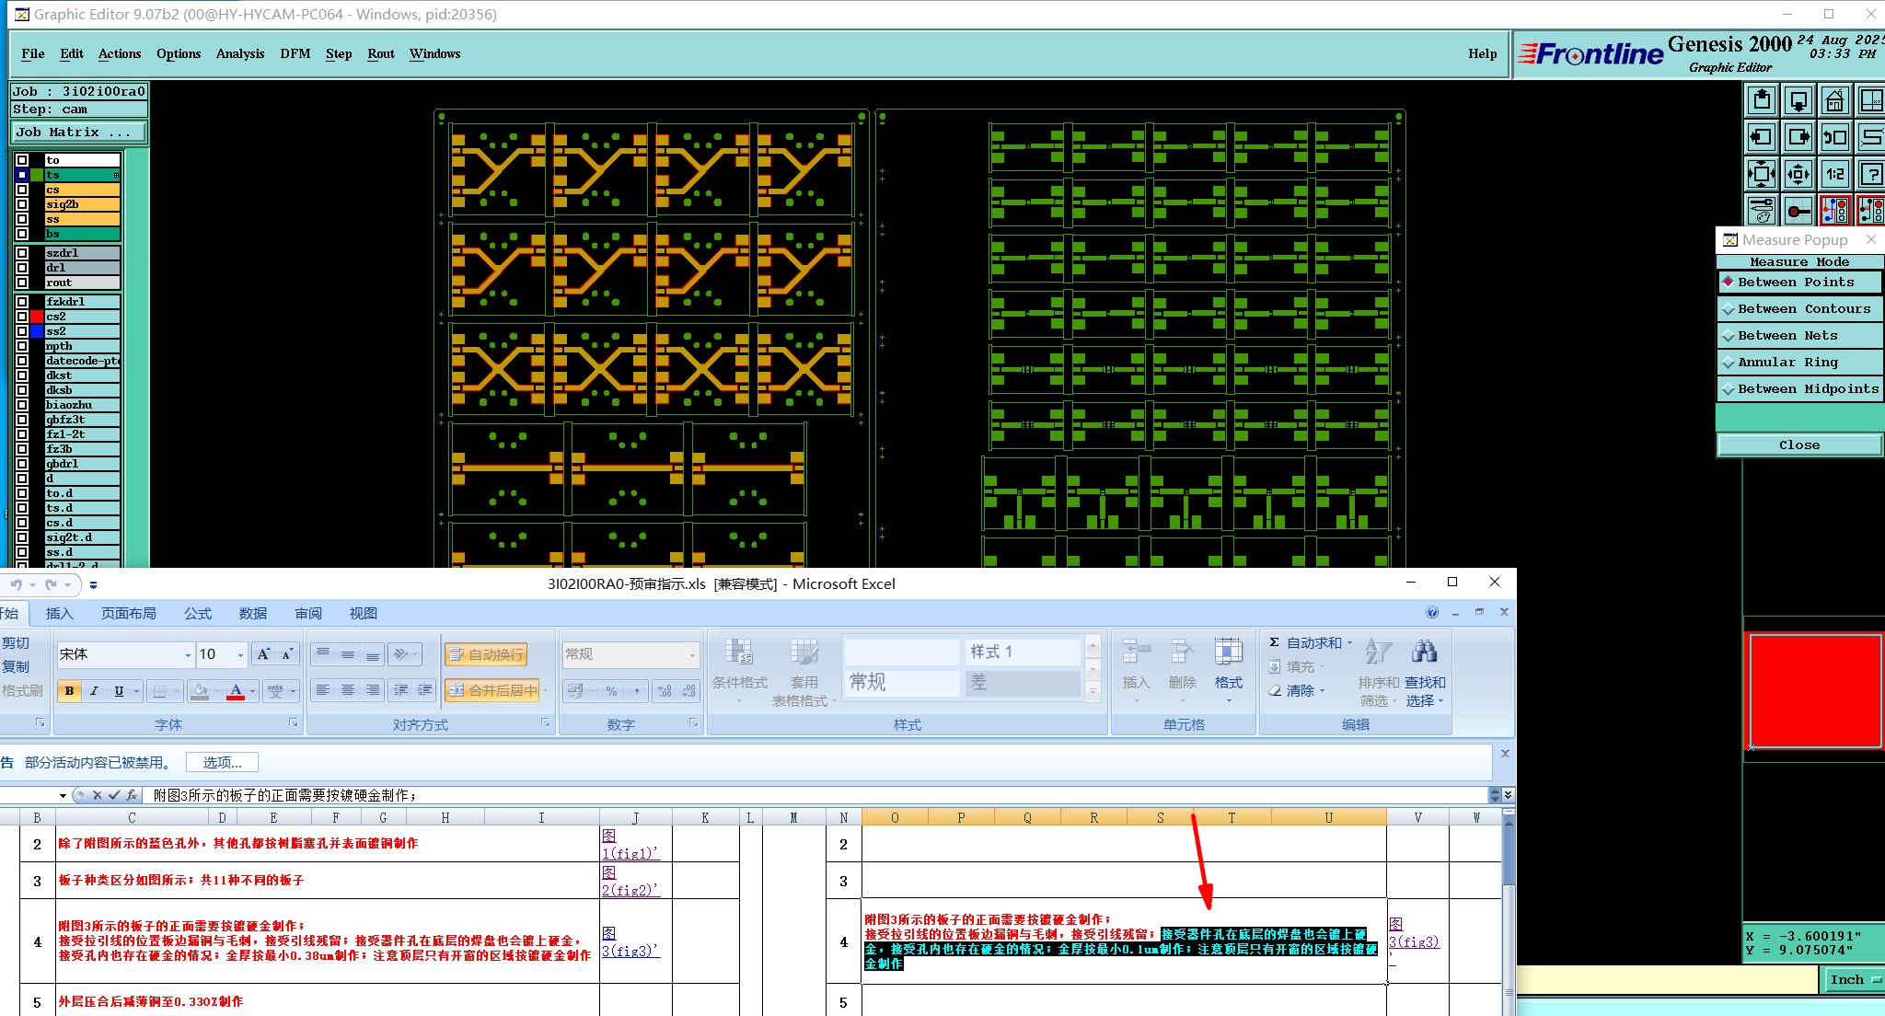Click the pan left arrow icon
This screenshot has width=1885, height=1016.
tap(1761, 137)
